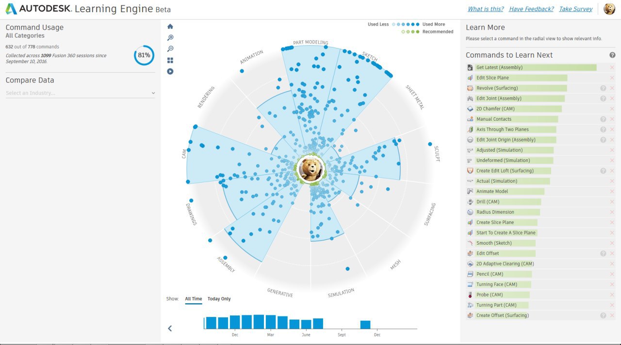Click the zoom in magnifier icon
The height and width of the screenshot is (345, 621).
pyautogui.click(x=170, y=38)
